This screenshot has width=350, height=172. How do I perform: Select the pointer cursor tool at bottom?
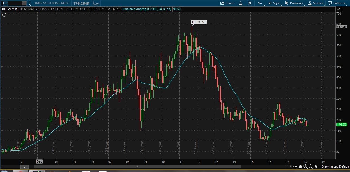(x=316, y=166)
